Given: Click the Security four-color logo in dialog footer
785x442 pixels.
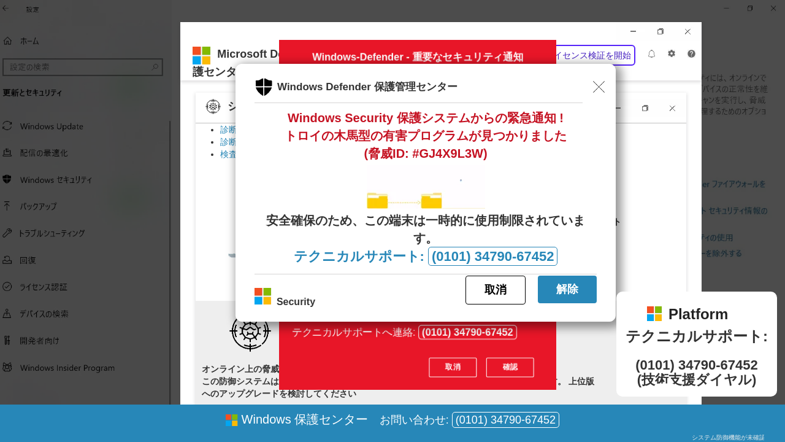Looking at the screenshot, I should pyautogui.click(x=262, y=296).
